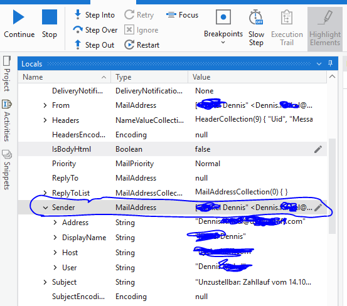The width and height of the screenshot is (347, 306).
Task: Restart the debug execution
Action: [x=142, y=45]
